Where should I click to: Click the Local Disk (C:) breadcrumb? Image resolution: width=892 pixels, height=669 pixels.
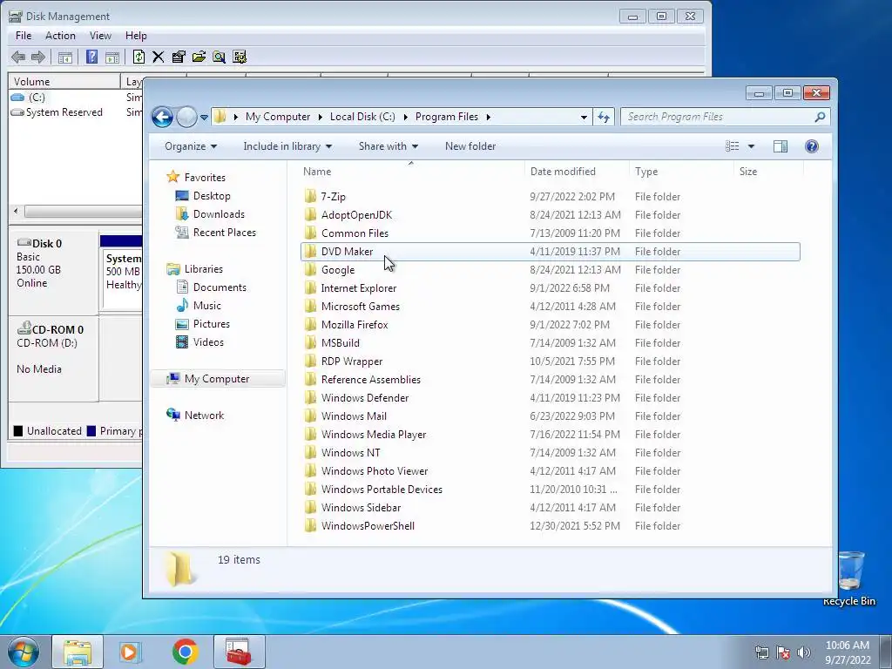[x=362, y=118]
